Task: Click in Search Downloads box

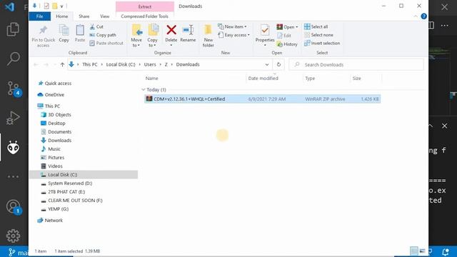Action: click(x=356, y=64)
